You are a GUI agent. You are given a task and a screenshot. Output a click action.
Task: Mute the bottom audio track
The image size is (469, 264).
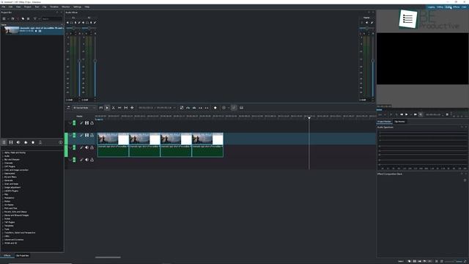[x=86, y=160]
